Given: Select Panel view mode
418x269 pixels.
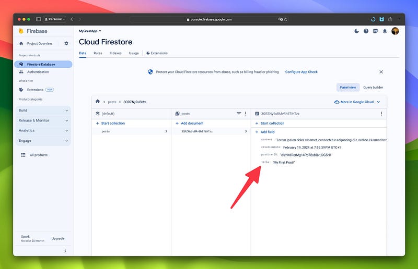Looking at the screenshot, I should (x=348, y=87).
